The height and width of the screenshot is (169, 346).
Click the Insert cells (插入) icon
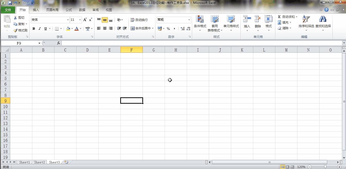tap(247, 19)
